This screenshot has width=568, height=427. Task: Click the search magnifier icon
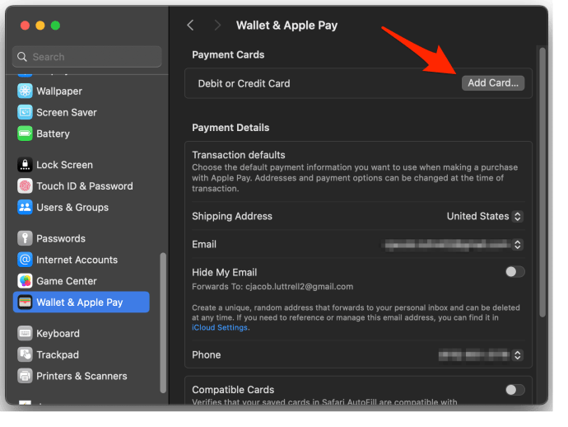tap(22, 57)
